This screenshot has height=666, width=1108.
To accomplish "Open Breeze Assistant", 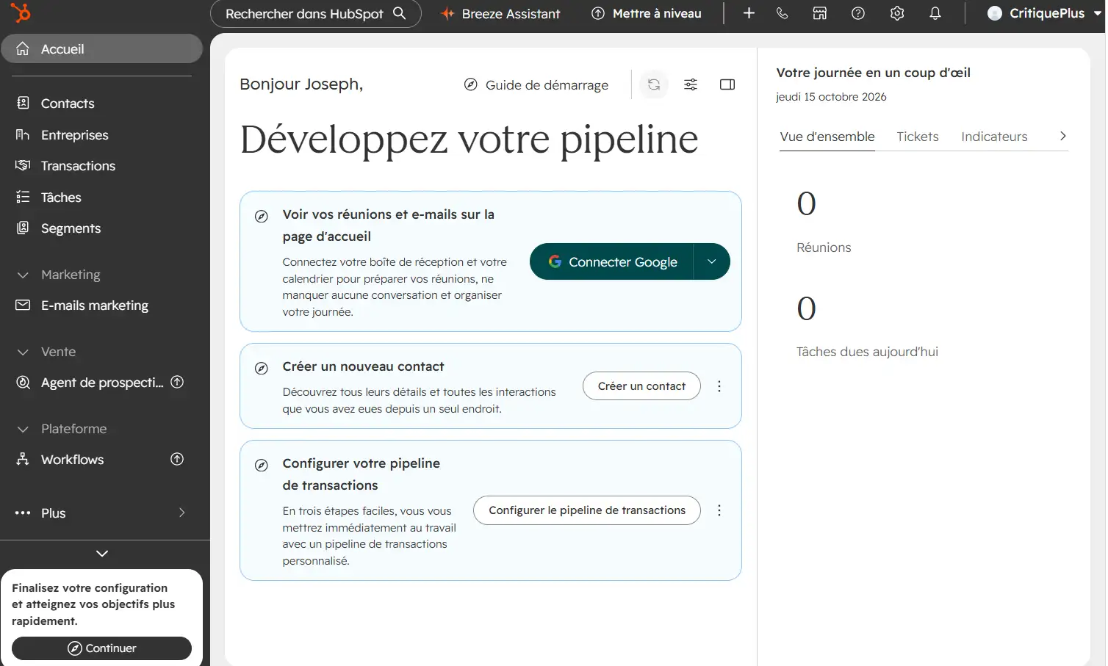I will click(500, 13).
